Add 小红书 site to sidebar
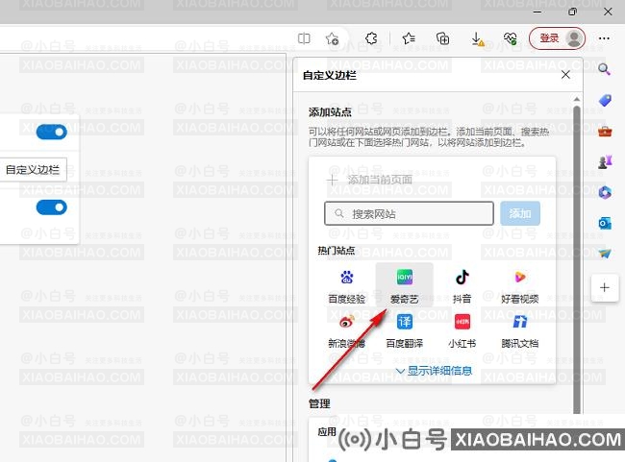This screenshot has width=625, height=462. tap(462, 330)
